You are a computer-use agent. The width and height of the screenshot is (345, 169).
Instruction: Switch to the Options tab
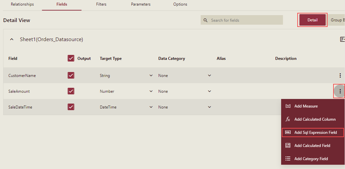click(180, 4)
